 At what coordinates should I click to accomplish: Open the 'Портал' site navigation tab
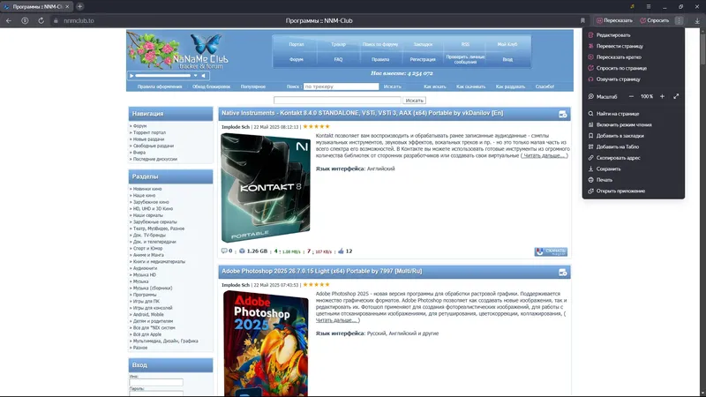coord(297,45)
